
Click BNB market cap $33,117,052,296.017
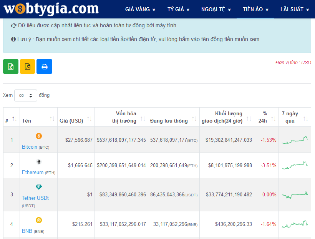click(123, 224)
